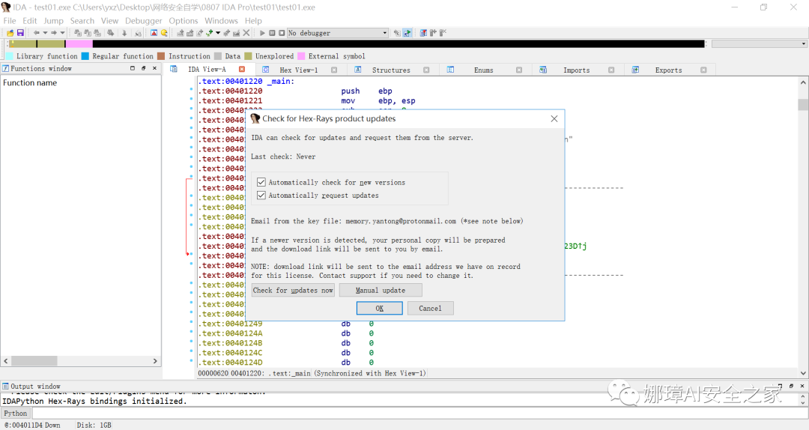Expand the Jump forward history arrow
Viewport: 809px width, 430px height.
63,33
